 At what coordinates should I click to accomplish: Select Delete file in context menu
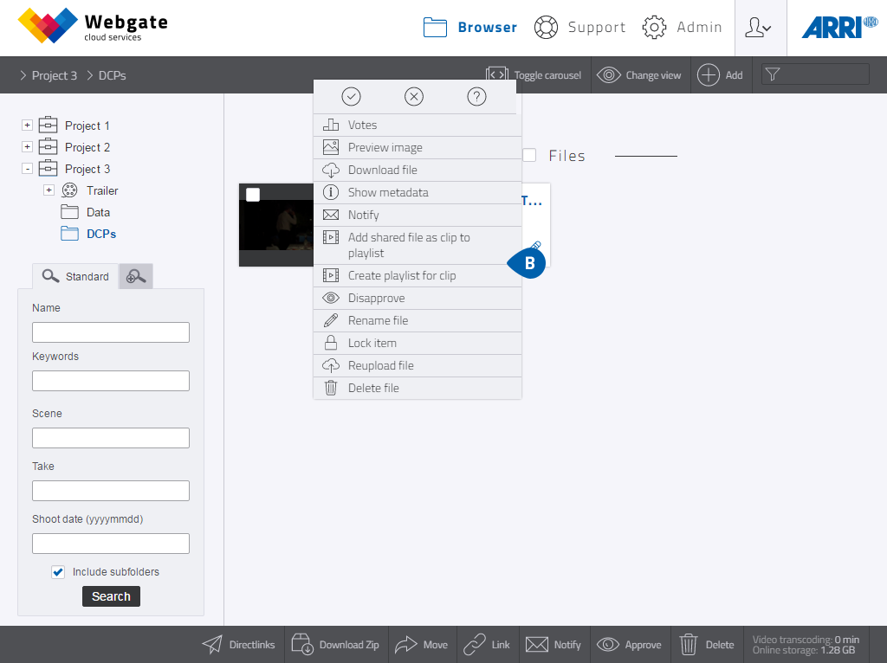point(418,389)
